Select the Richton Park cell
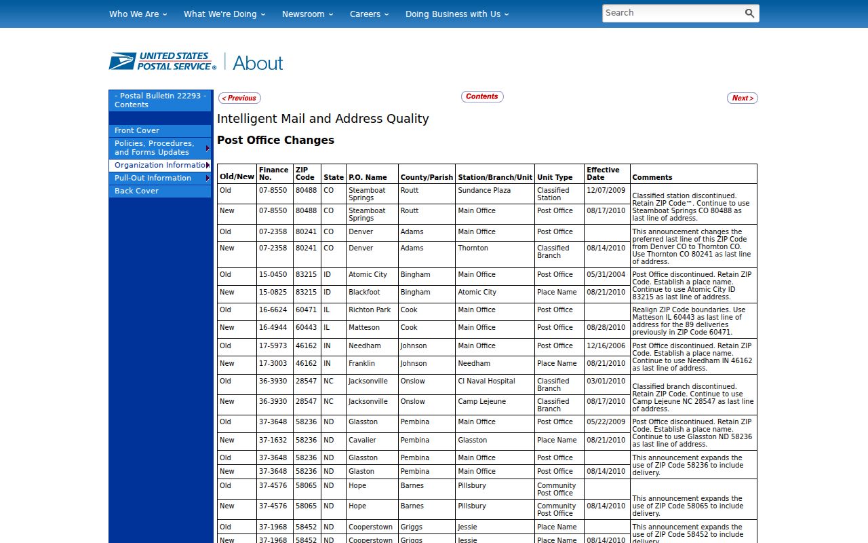 click(x=372, y=312)
